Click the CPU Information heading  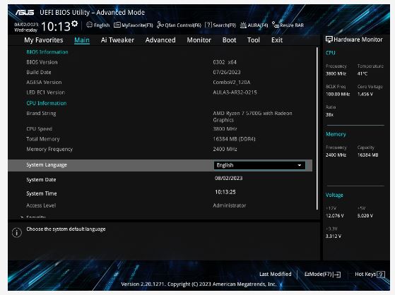[47, 103]
